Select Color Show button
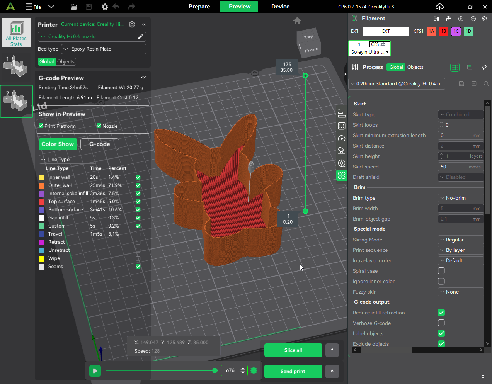This screenshot has height=384, width=492. (x=58, y=144)
